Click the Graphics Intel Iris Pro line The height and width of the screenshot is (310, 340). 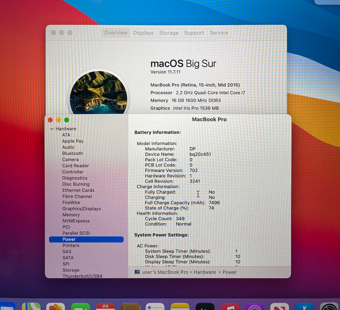point(185,108)
